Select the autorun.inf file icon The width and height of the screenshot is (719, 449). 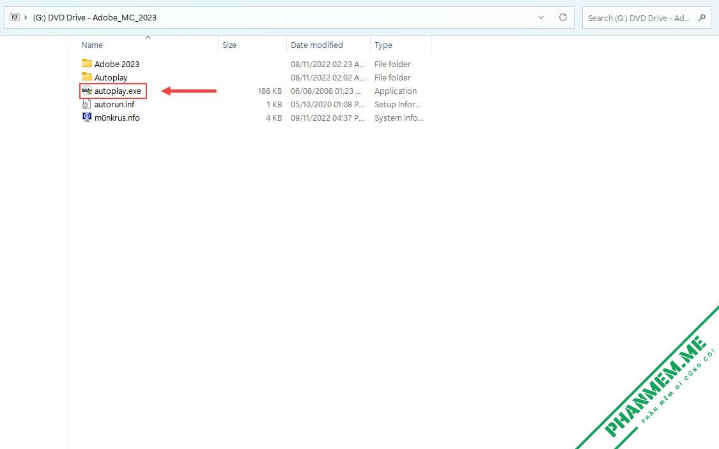click(x=87, y=104)
